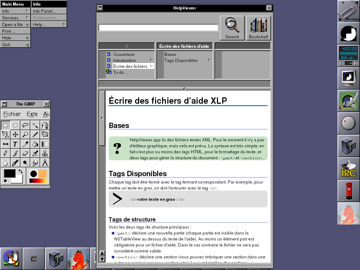Open the Services submenu in Main Menu
Screen dimensions: 360x270
pos(15,18)
